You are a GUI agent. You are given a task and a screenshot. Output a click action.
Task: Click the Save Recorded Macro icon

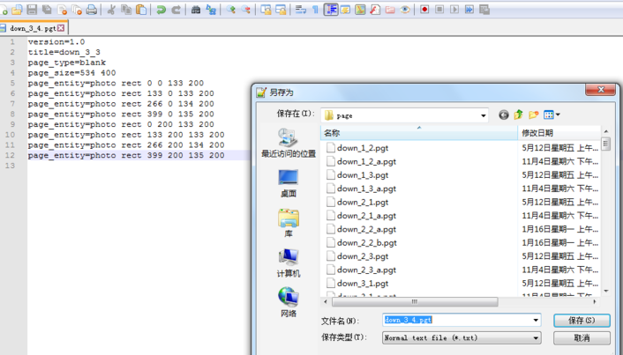click(x=484, y=10)
